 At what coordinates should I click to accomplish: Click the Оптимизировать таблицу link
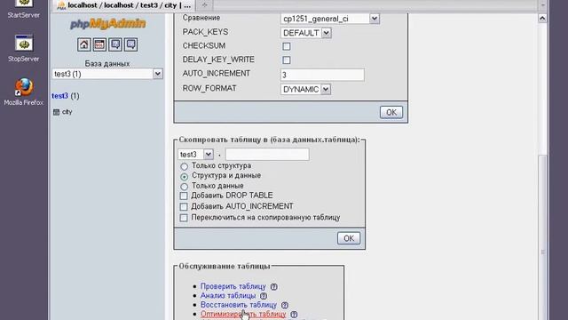243,314
